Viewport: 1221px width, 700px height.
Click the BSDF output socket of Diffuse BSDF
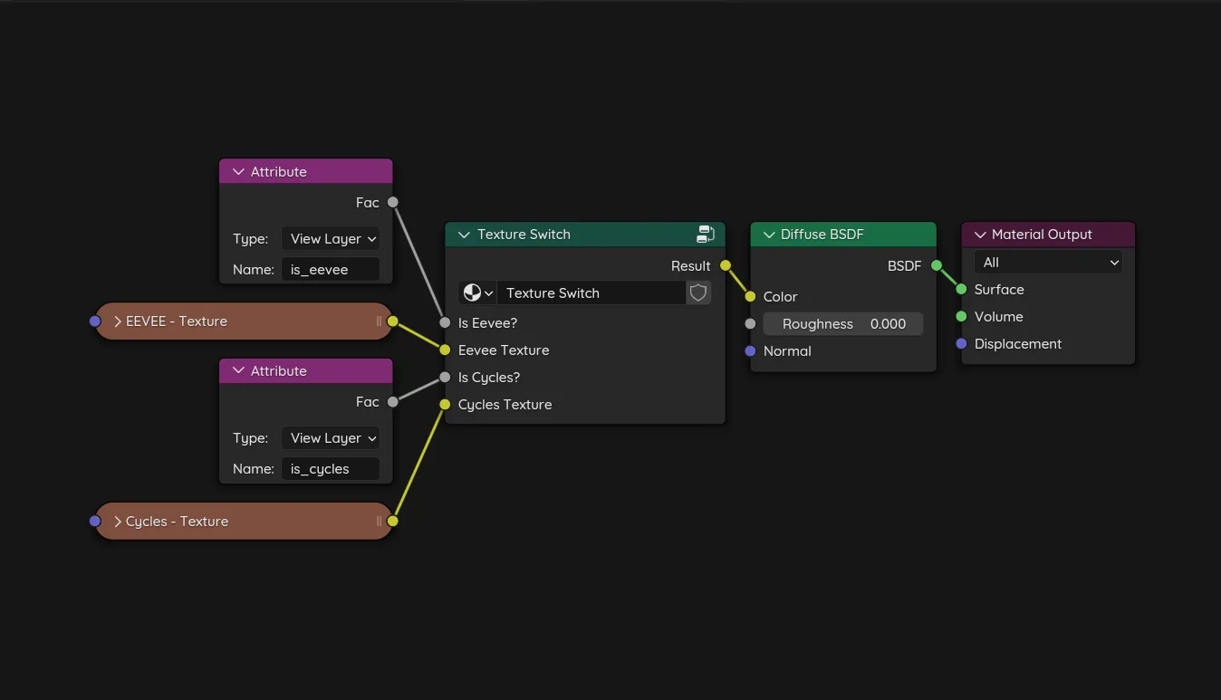tap(936, 265)
